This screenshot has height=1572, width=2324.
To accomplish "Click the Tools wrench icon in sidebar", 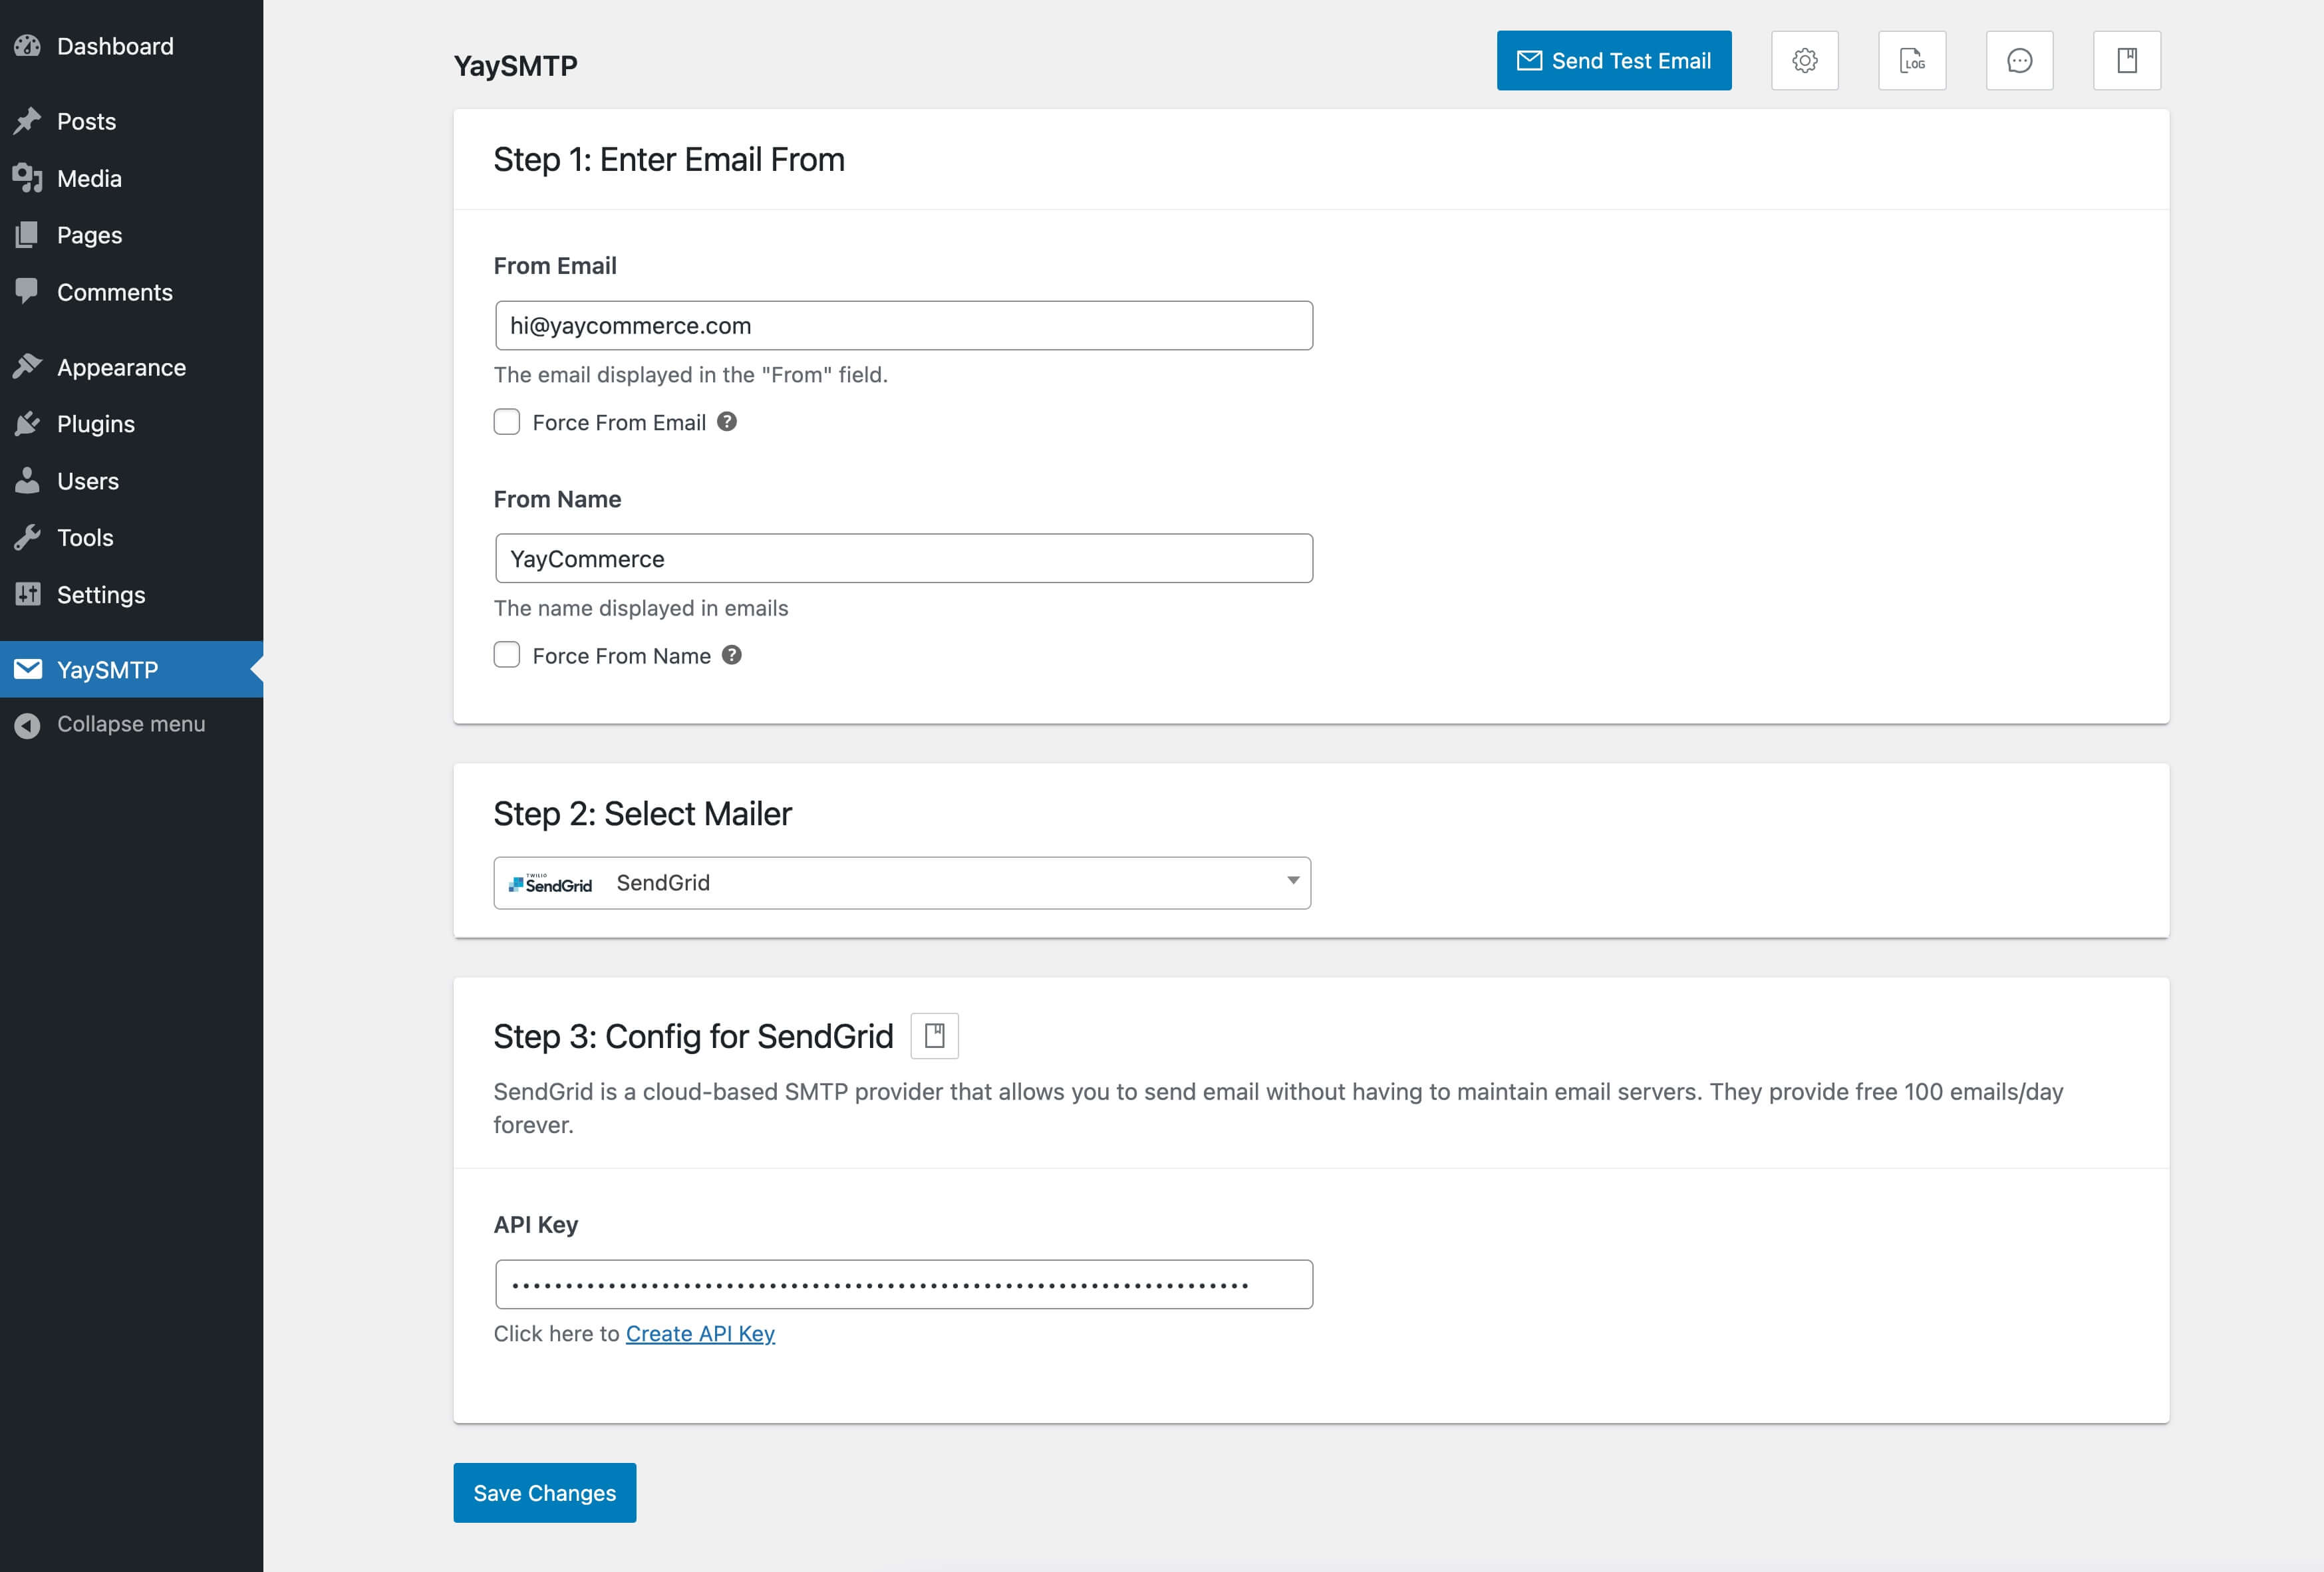I will [28, 537].
